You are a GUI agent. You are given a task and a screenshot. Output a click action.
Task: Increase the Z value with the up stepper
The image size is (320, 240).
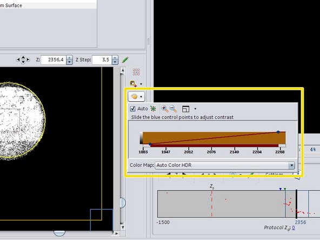point(70,57)
